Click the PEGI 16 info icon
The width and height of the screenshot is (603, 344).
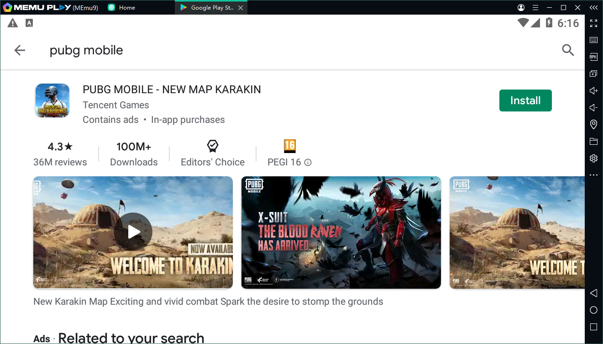click(308, 163)
